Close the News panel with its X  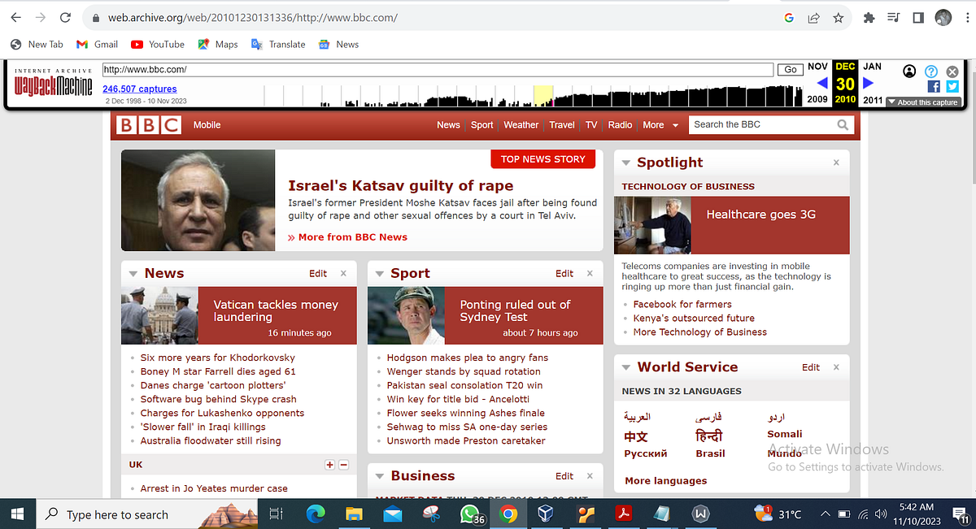[x=343, y=274]
